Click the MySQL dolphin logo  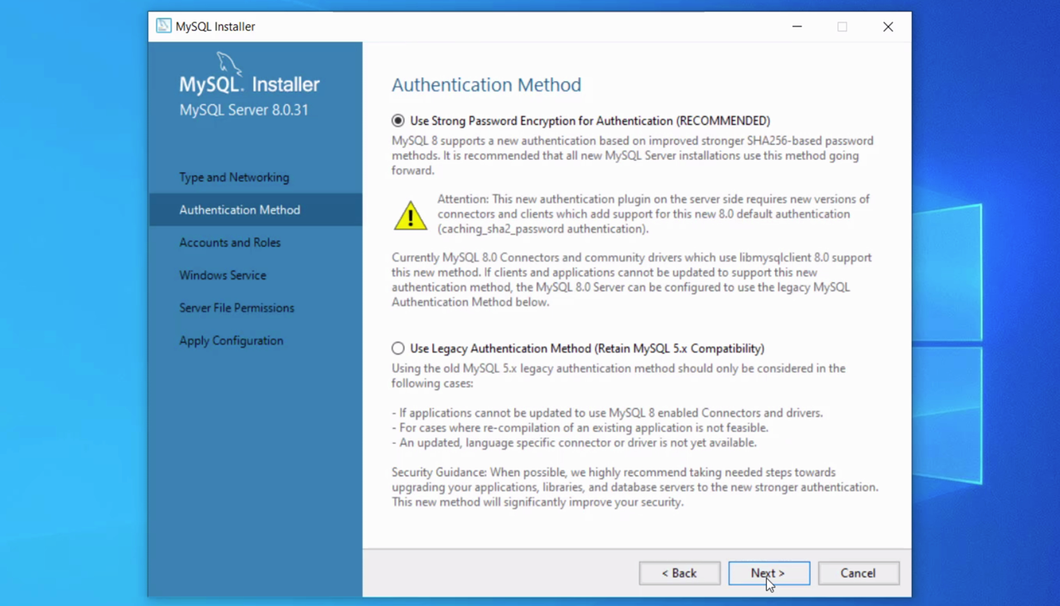229,65
